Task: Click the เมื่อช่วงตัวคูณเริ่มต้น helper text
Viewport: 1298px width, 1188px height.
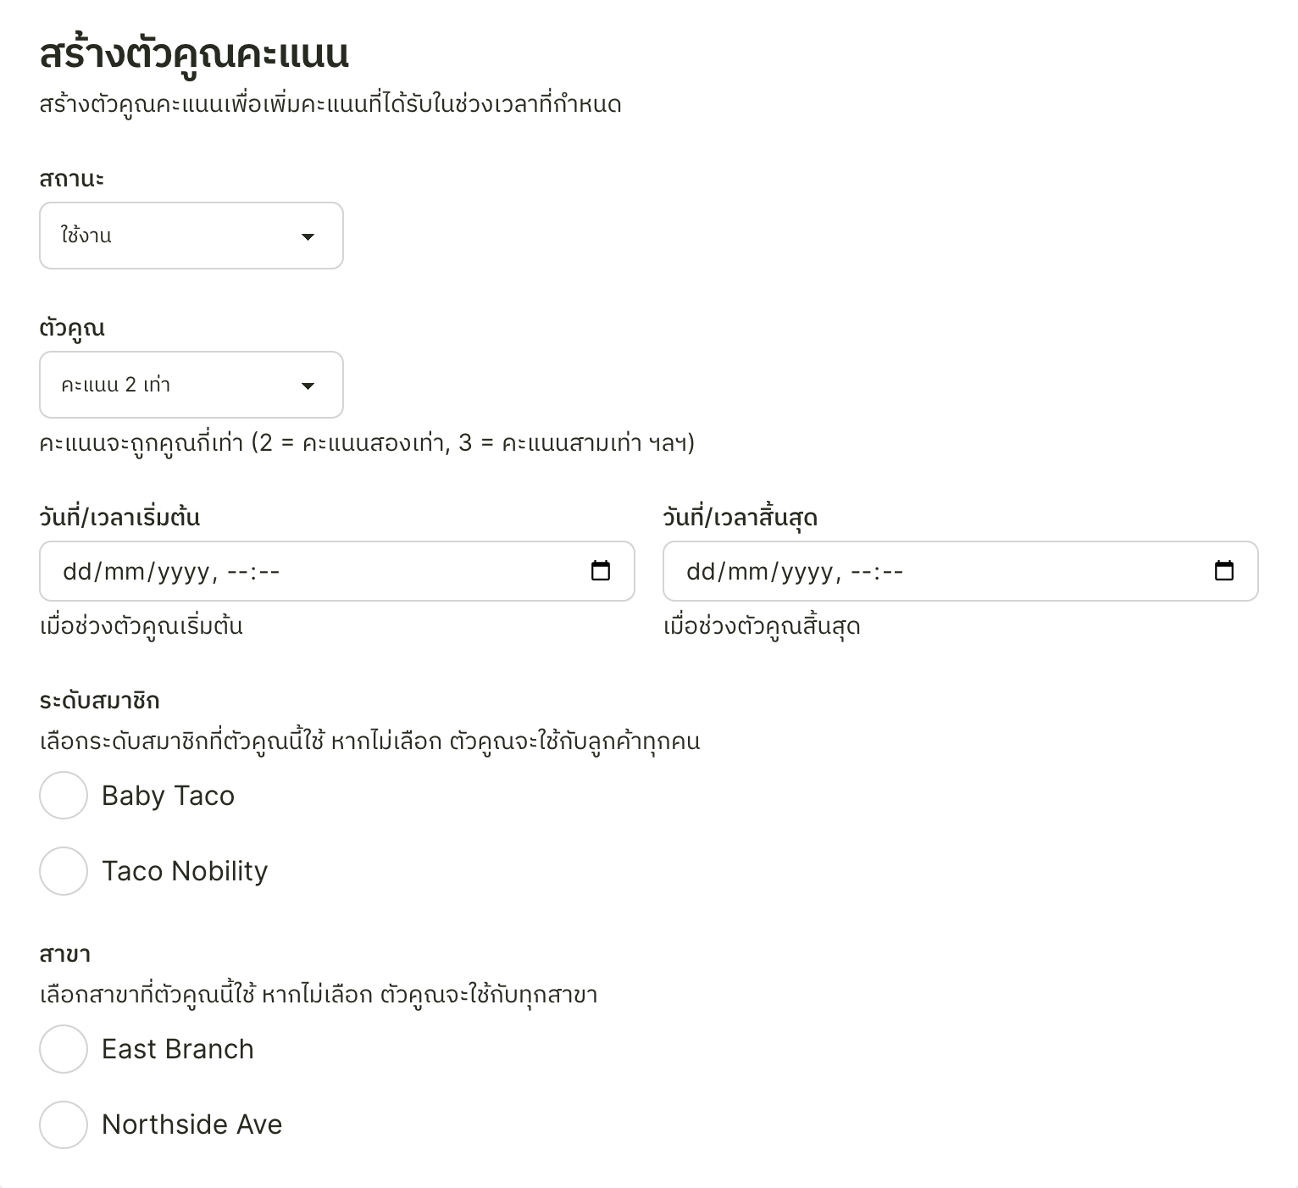Action: tap(141, 626)
